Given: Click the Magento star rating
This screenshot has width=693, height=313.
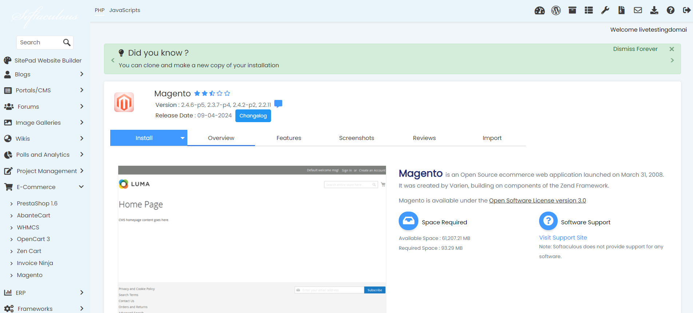Looking at the screenshot, I should (212, 93).
